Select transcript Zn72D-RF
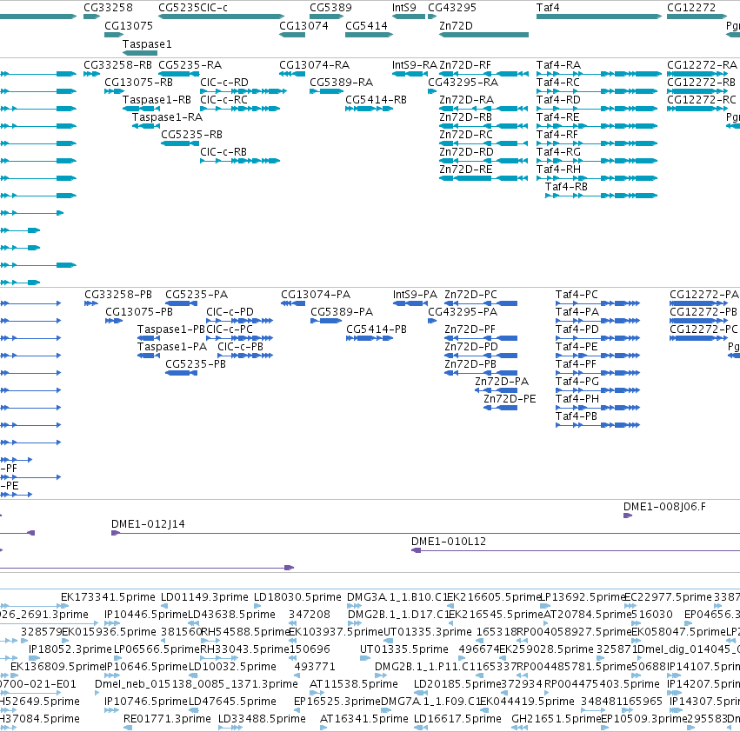This screenshot has height=732, width=740. point(465,64)
